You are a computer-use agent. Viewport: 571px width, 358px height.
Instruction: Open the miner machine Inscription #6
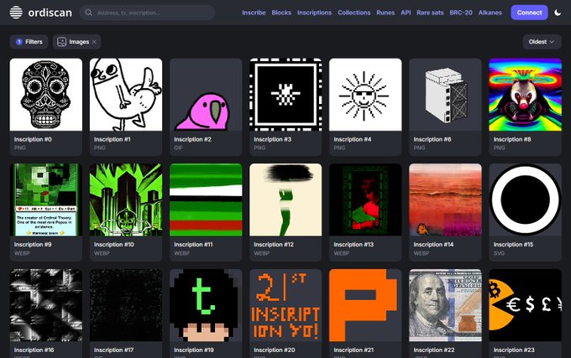coord(445,95)
